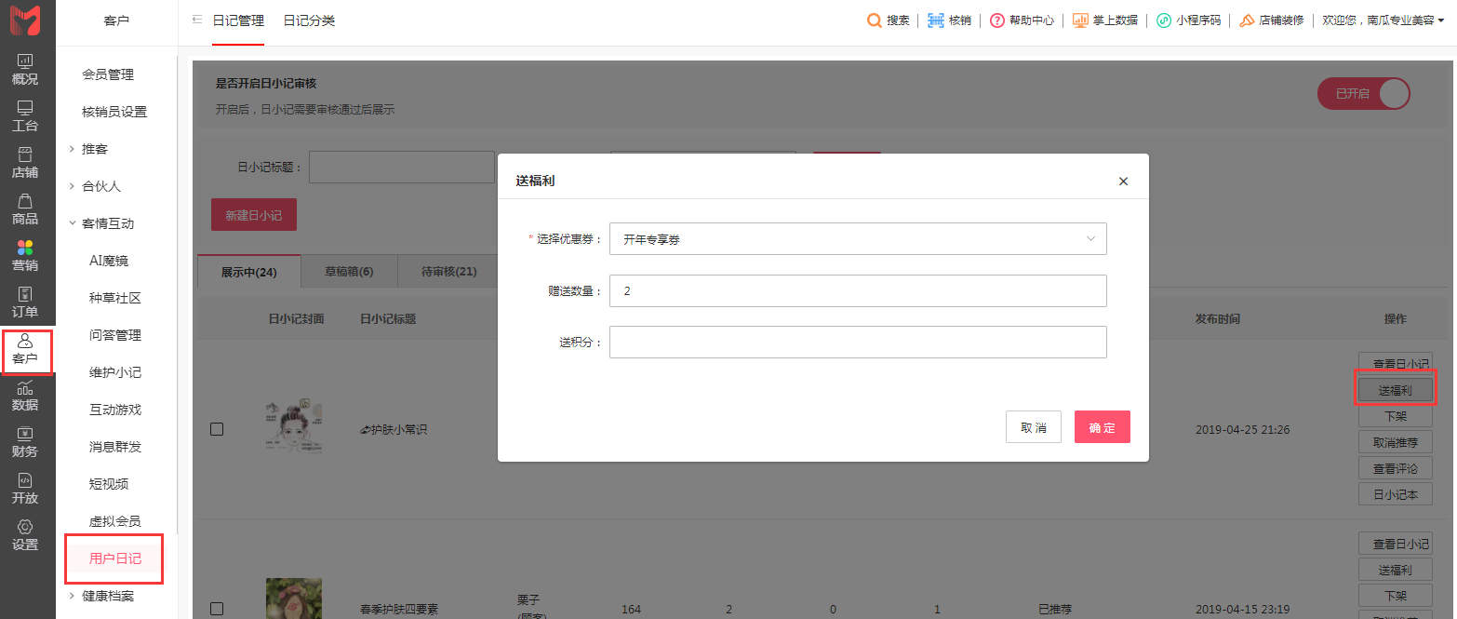Click the 搜索 search icon in header

coord(875,20)
